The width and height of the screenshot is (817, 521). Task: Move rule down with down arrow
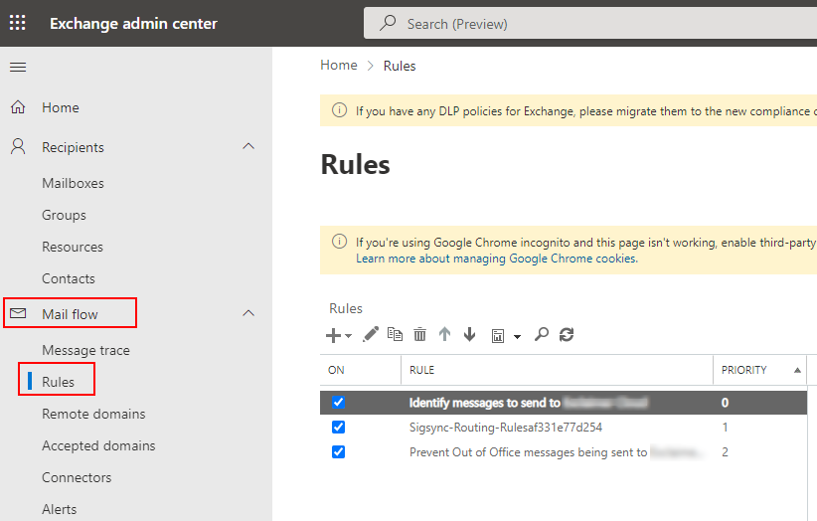click(469, 335)
